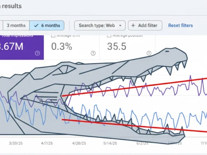Click help icon on Average position card
Image resolution: width=207 pixels, height=155 pixels.
[149, 53]
